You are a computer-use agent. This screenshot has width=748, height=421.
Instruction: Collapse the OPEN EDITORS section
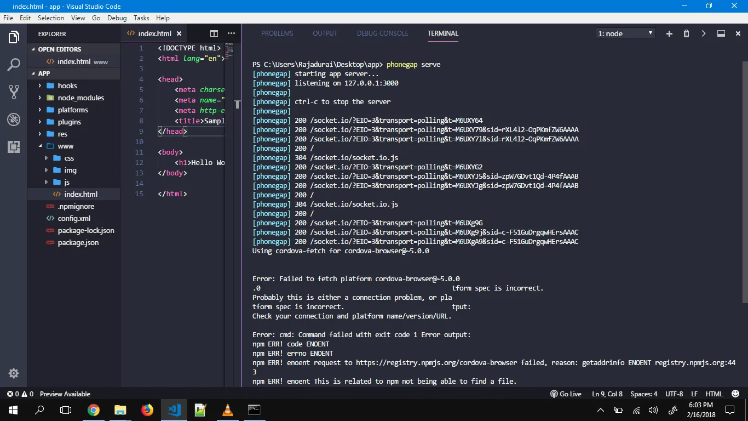[74, 49]
